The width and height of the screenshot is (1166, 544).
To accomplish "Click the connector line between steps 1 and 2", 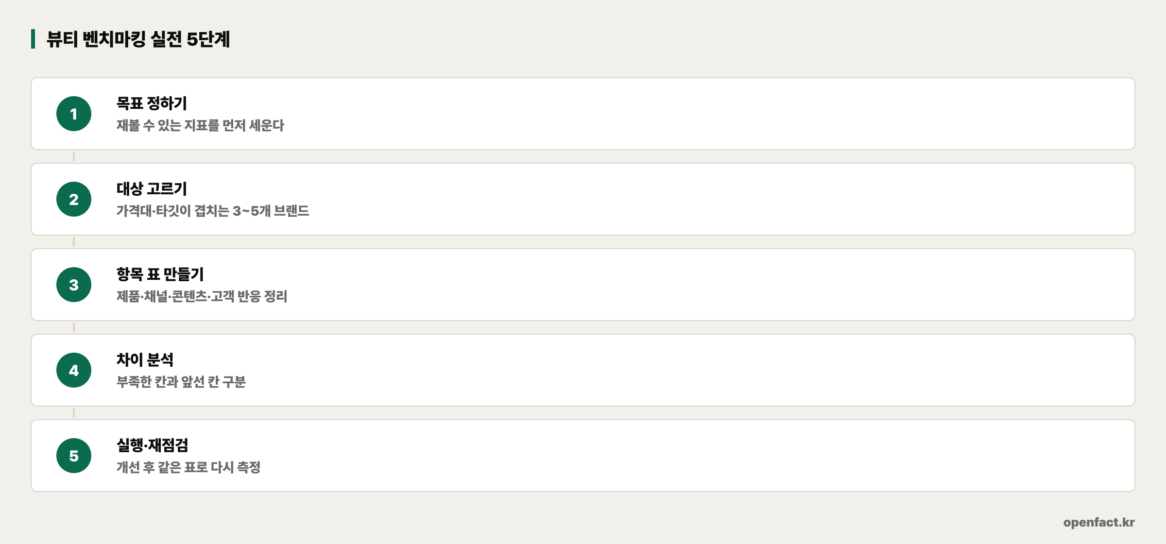I will pos(74,156).
